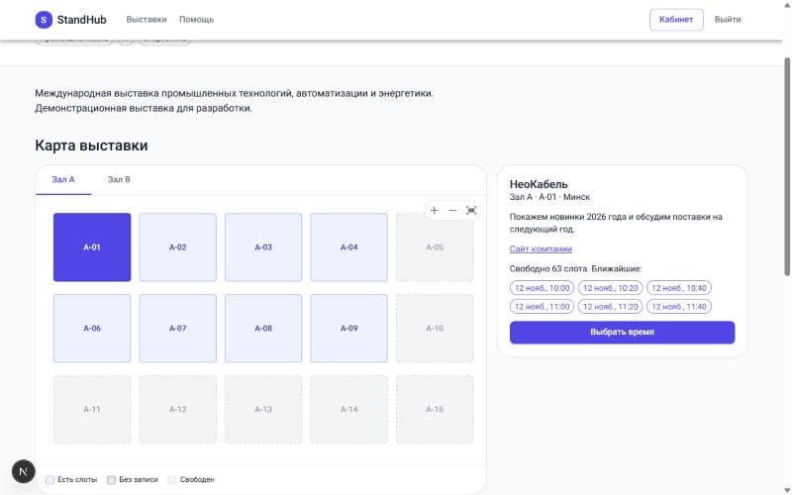Viewport: 792px width, 495px height.
Task: Click Выйти to log out
Action: [x=728, y=20]
